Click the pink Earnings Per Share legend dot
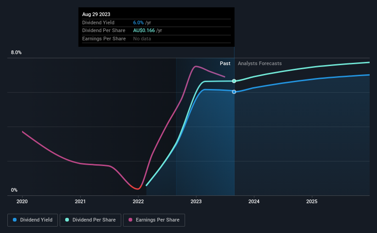377x233 pixels. point(130,220)
